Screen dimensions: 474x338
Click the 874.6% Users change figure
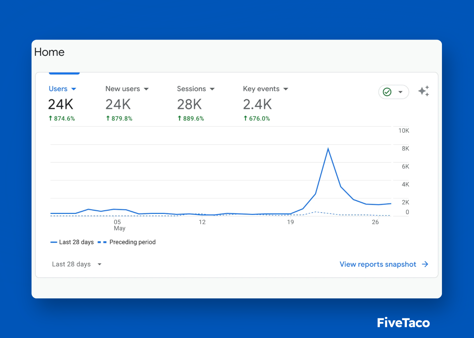click(62, 118)
